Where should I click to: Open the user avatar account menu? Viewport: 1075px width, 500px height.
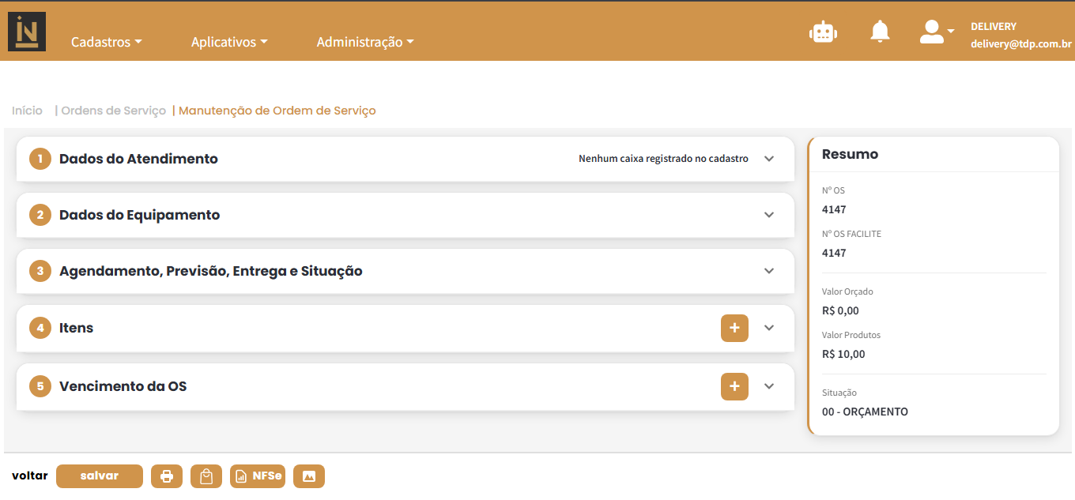(x=937, y=32)
